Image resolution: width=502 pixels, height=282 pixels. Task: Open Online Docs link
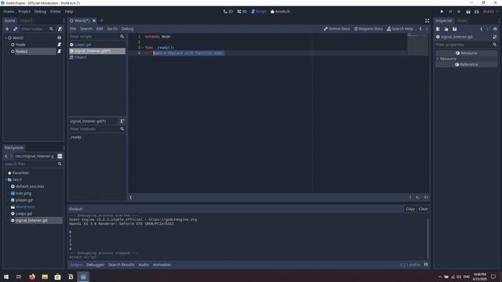tap(336, 29)
